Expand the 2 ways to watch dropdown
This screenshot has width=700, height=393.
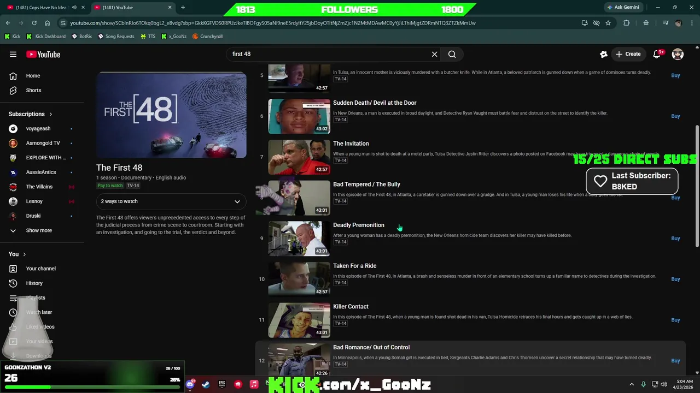pyautogui.click(x=171, y=201)
